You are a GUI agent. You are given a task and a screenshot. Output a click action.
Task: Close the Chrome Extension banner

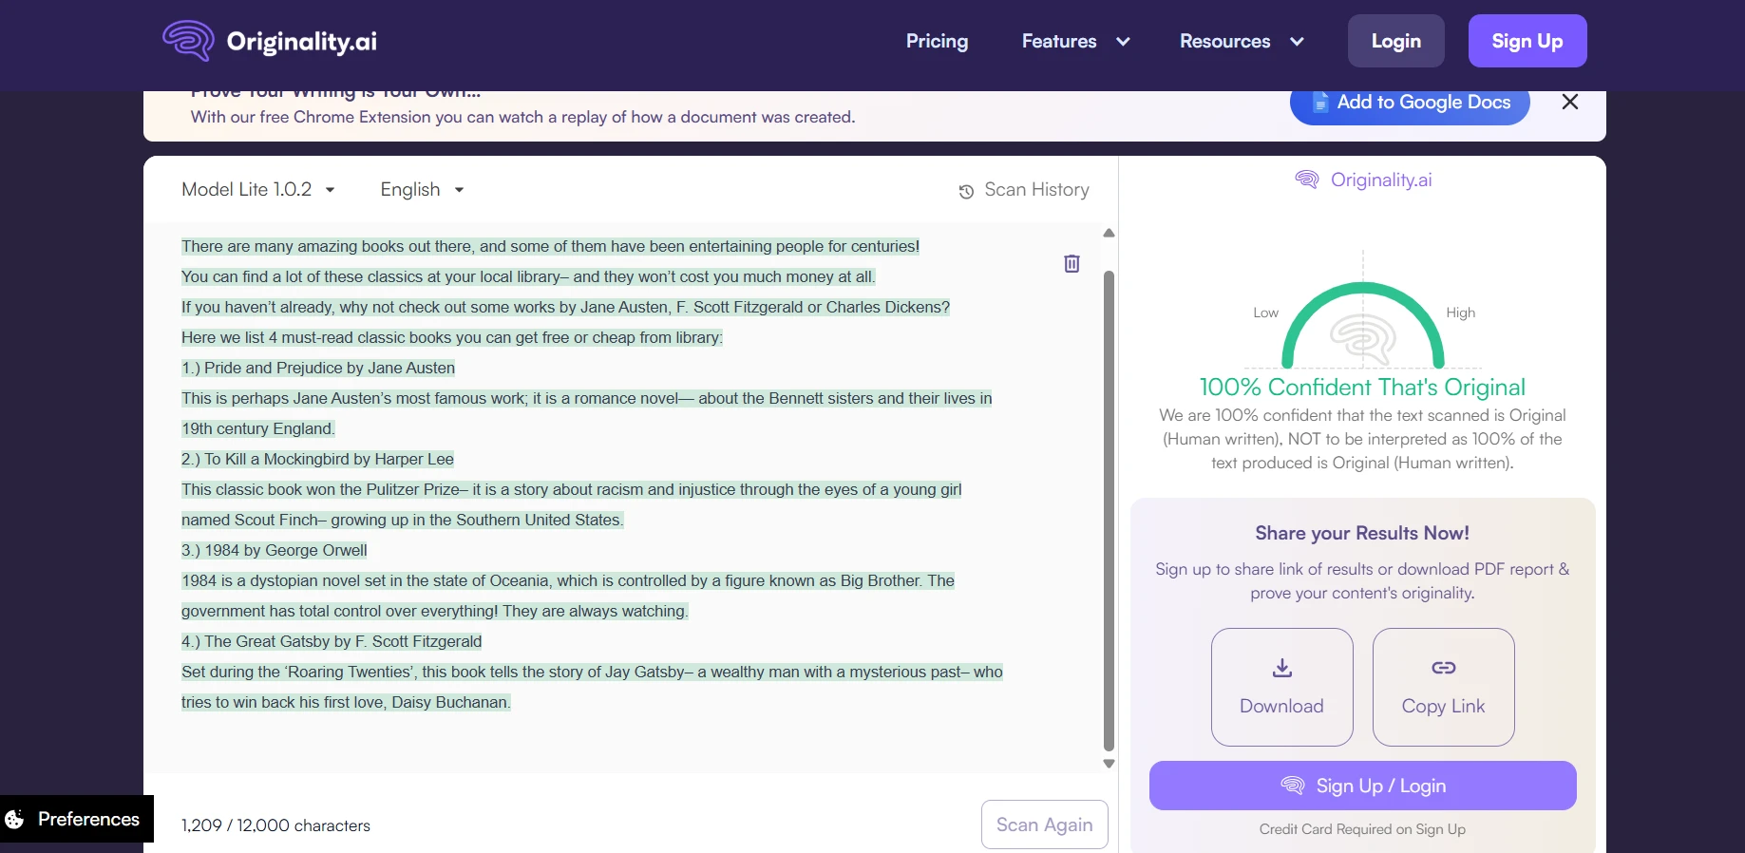1570,102
